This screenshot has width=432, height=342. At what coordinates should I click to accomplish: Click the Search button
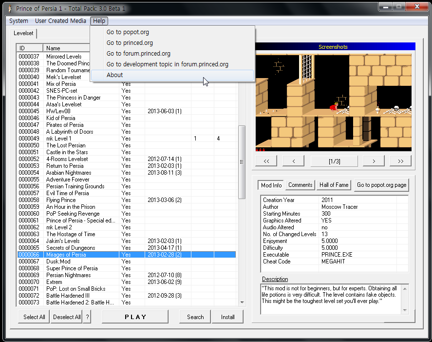[x=195, y=317]
